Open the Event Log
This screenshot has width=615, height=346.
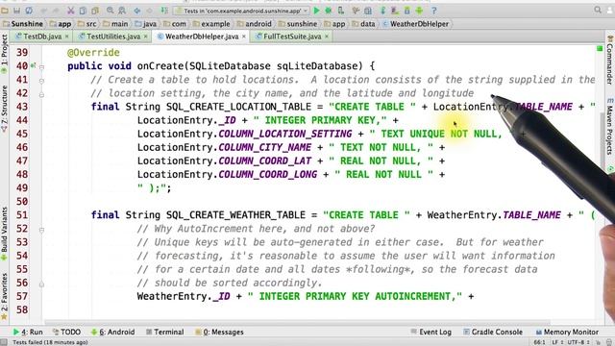click(431, 332)
